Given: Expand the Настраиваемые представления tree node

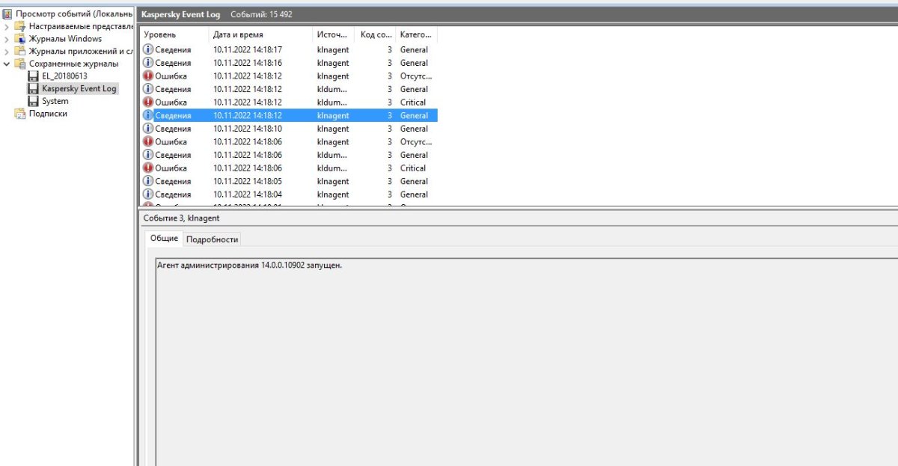Looking at the screenshot, I should (7, 26).
